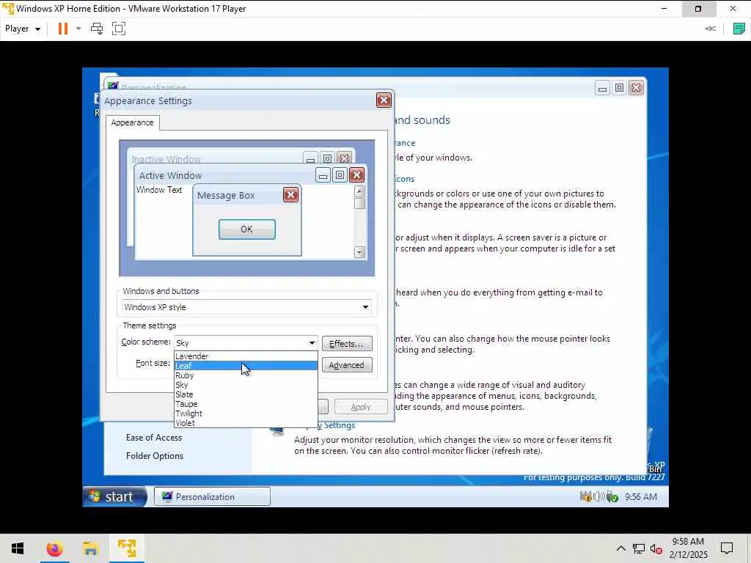
Task: Open Advanced appearance settings
Action: [347, 365]
